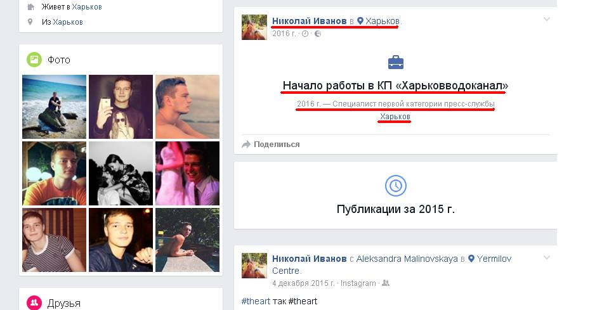Click the green Фото section icon
Viewport: 609px width, 310px height.
pyautogui.click(x=34, y=60)
